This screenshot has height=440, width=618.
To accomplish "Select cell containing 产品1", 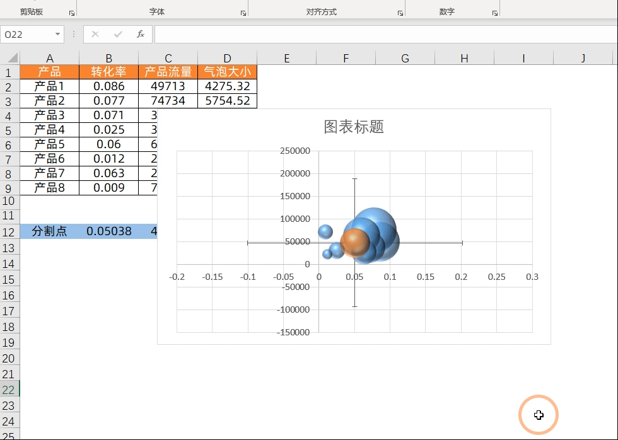I will click(49, 86).
